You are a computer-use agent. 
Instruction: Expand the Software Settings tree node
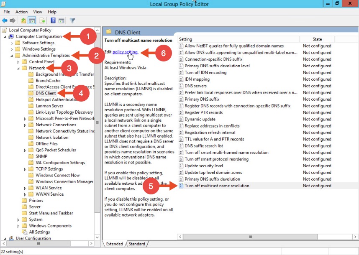pos(12,43)
